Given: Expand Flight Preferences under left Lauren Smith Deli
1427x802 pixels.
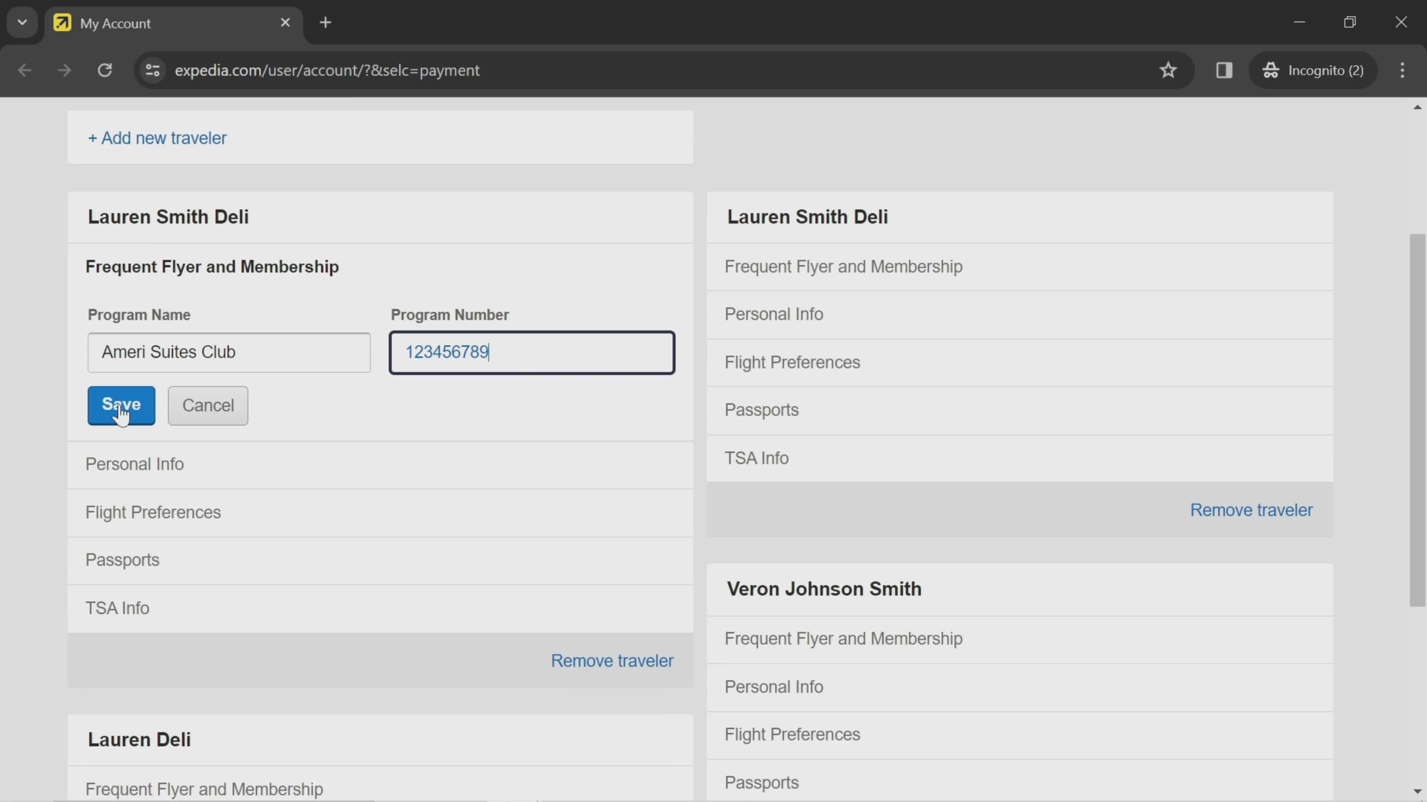Looking at the screenshot, I should pyautogui.click(x=380, y=512).
